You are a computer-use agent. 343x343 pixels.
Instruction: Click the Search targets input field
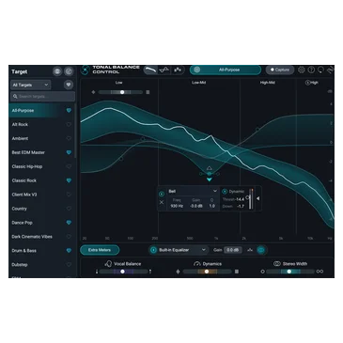point(43,97)
